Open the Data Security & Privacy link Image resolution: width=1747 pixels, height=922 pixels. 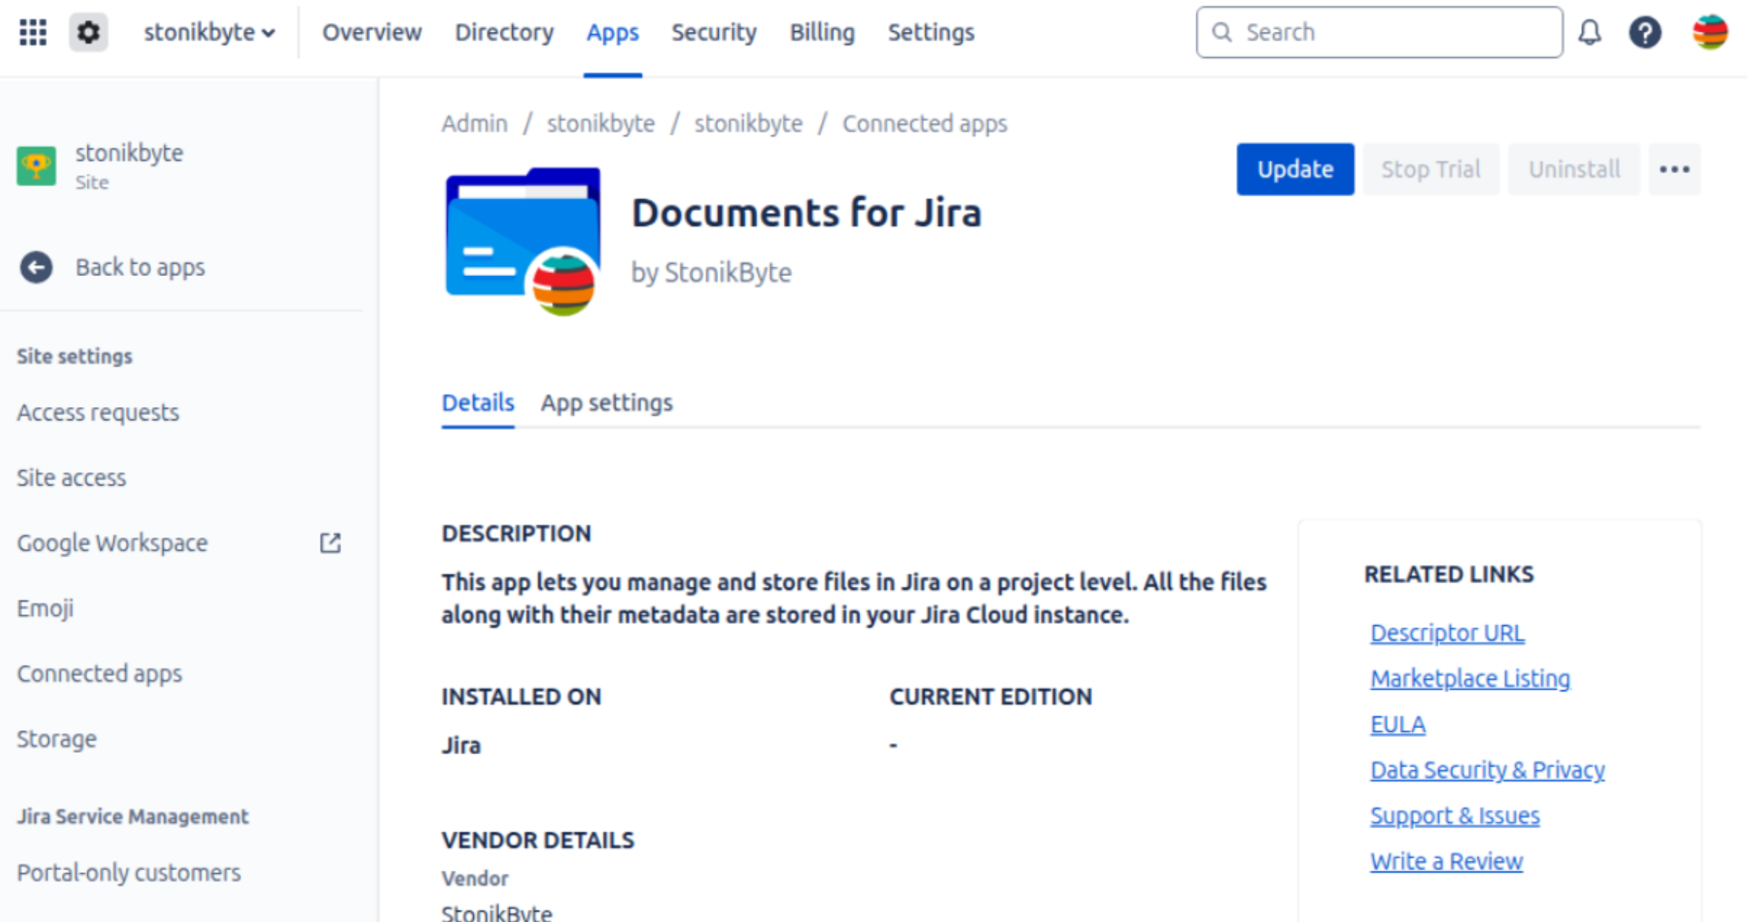(x=1487, y=770)
